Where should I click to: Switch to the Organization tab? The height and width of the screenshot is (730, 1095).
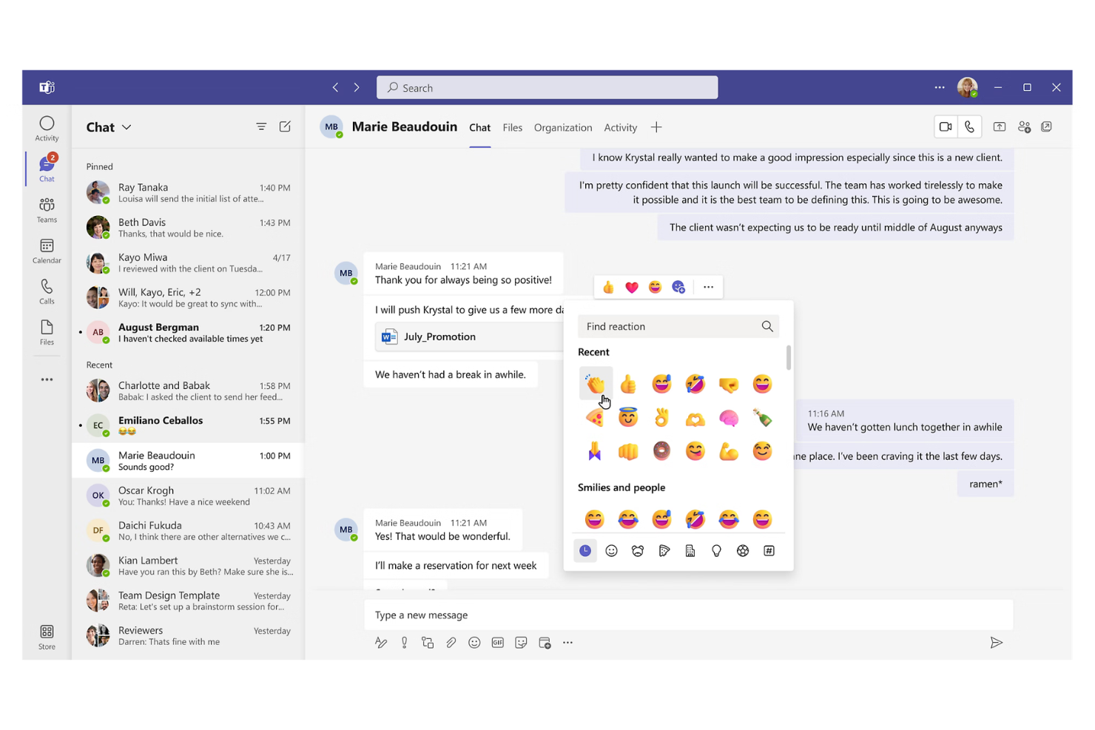(562, 127)
